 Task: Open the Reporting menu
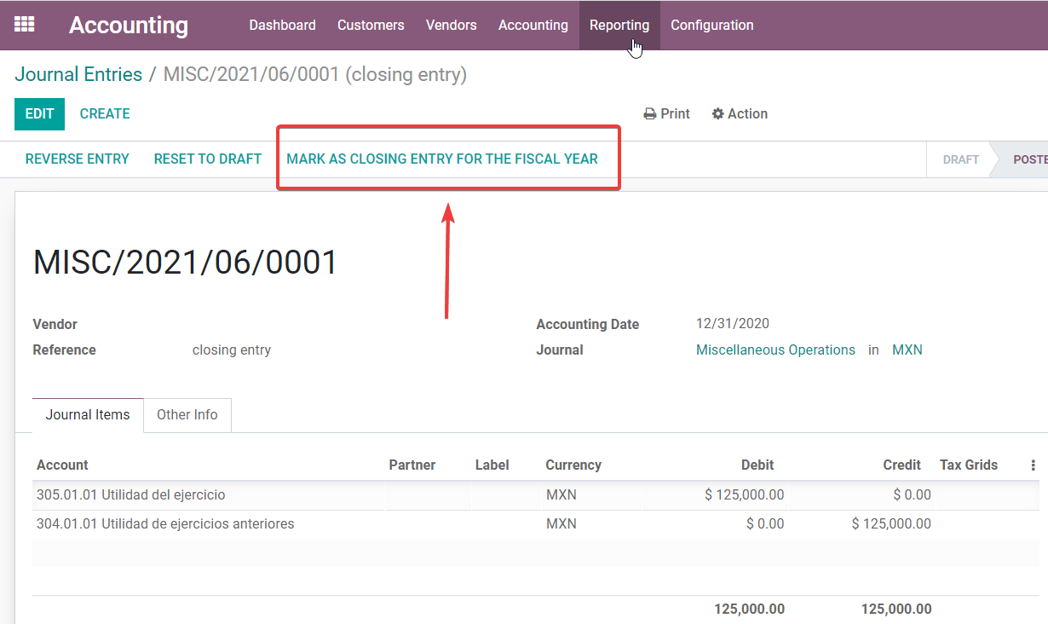[x=619, y=26]
